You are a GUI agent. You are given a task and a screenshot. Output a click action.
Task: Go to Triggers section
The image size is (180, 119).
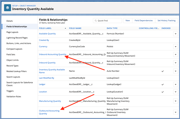(x=10, y=91)
